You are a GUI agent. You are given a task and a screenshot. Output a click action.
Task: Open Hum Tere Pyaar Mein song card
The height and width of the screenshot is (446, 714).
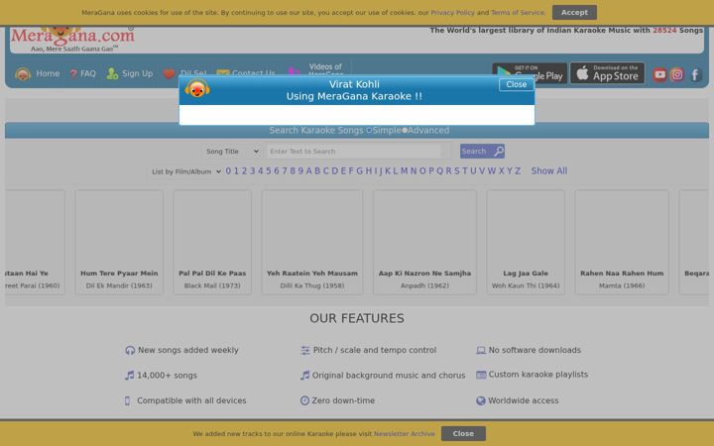click(x=119, y=242)
